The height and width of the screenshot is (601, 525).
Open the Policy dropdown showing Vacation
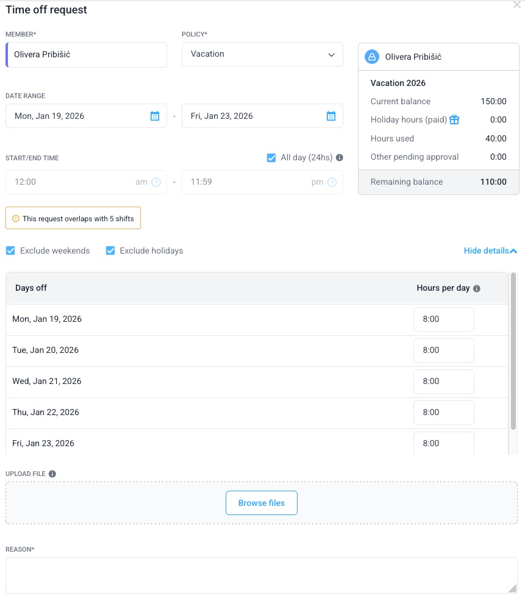pyautogui.click(x=262, y=54)
